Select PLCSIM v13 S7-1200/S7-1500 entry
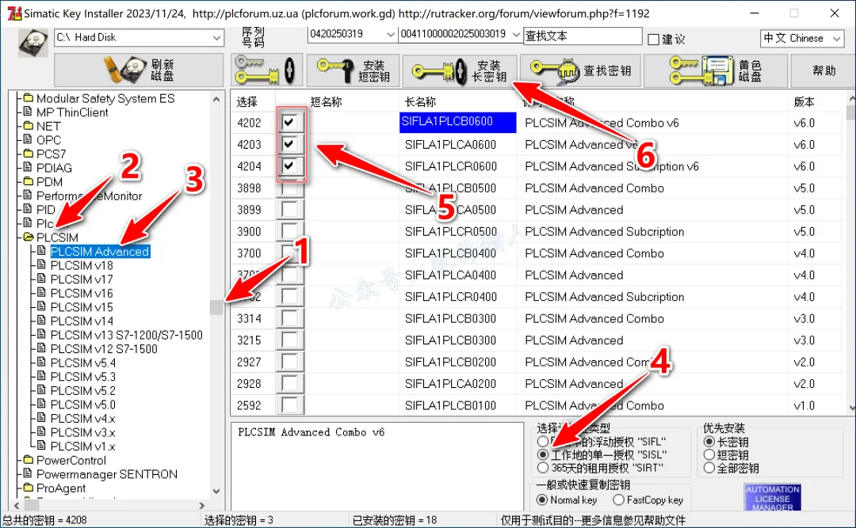The height and width of the screenshot is (528, 856). (127, 335)
